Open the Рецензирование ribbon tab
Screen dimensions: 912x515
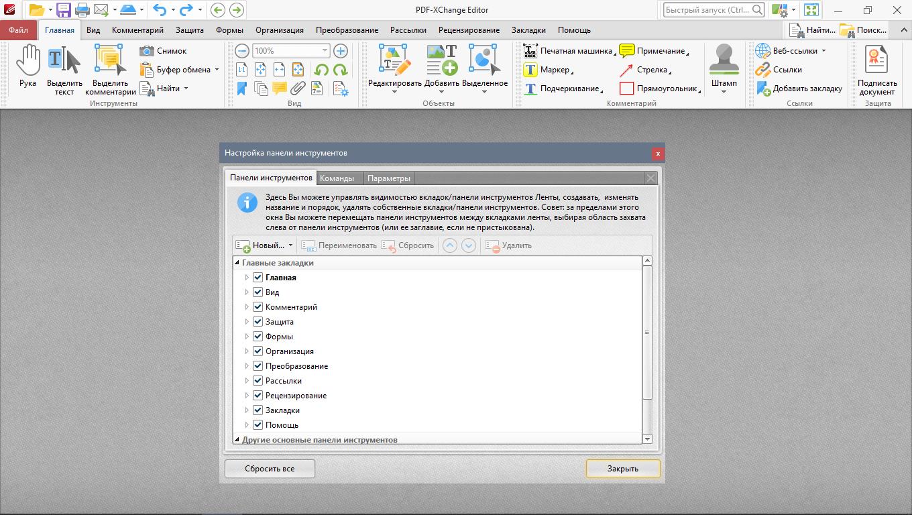(x=469, y=30)
